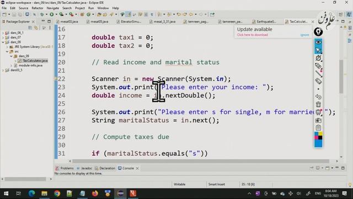The width and height of the screenshot is (353, 199).
Task: Click the Forward navigation arrow in toolbar
Action: tap(200, 14)
